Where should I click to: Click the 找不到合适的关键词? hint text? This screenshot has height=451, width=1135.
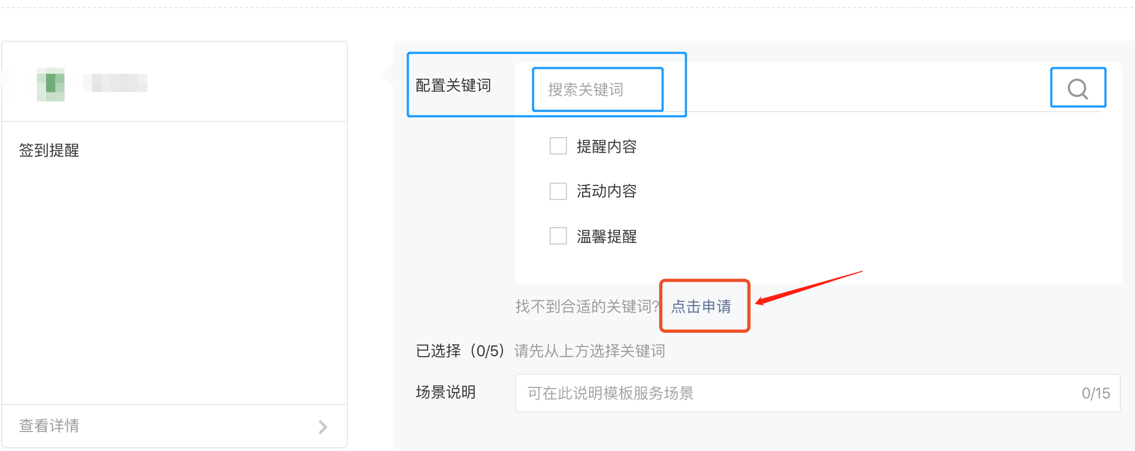pyautogui.click(x=587, y=306)
